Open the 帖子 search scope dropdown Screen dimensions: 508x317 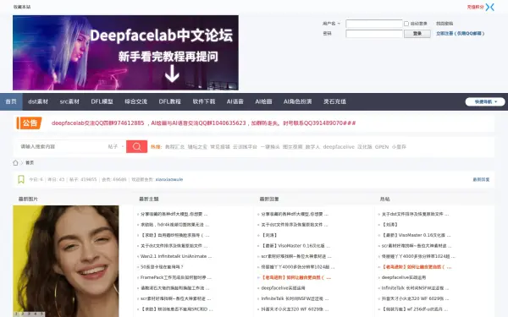click(116, 146)
